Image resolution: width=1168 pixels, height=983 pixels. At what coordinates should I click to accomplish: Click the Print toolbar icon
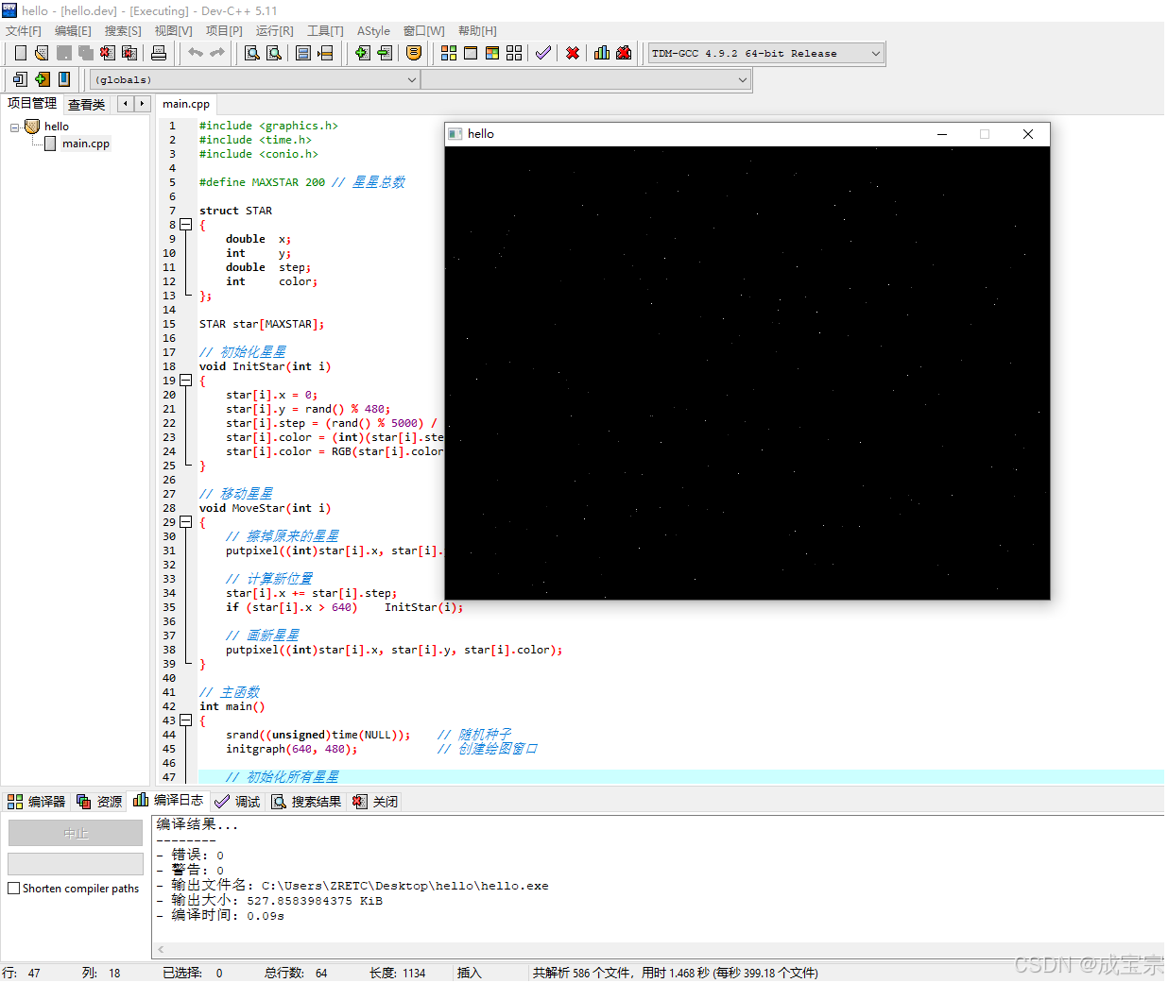tap(159, 53)
